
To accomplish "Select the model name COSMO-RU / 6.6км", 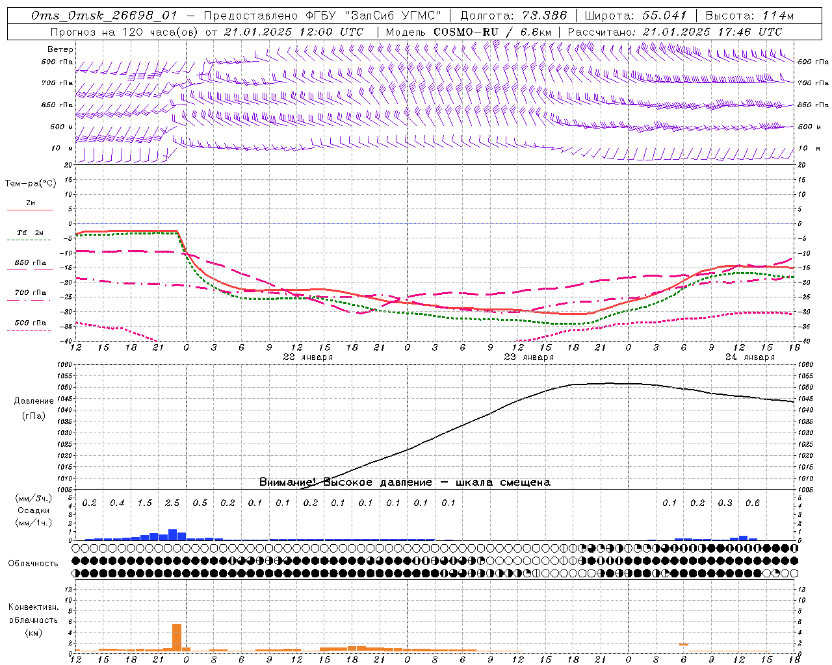I will point(492,32).
